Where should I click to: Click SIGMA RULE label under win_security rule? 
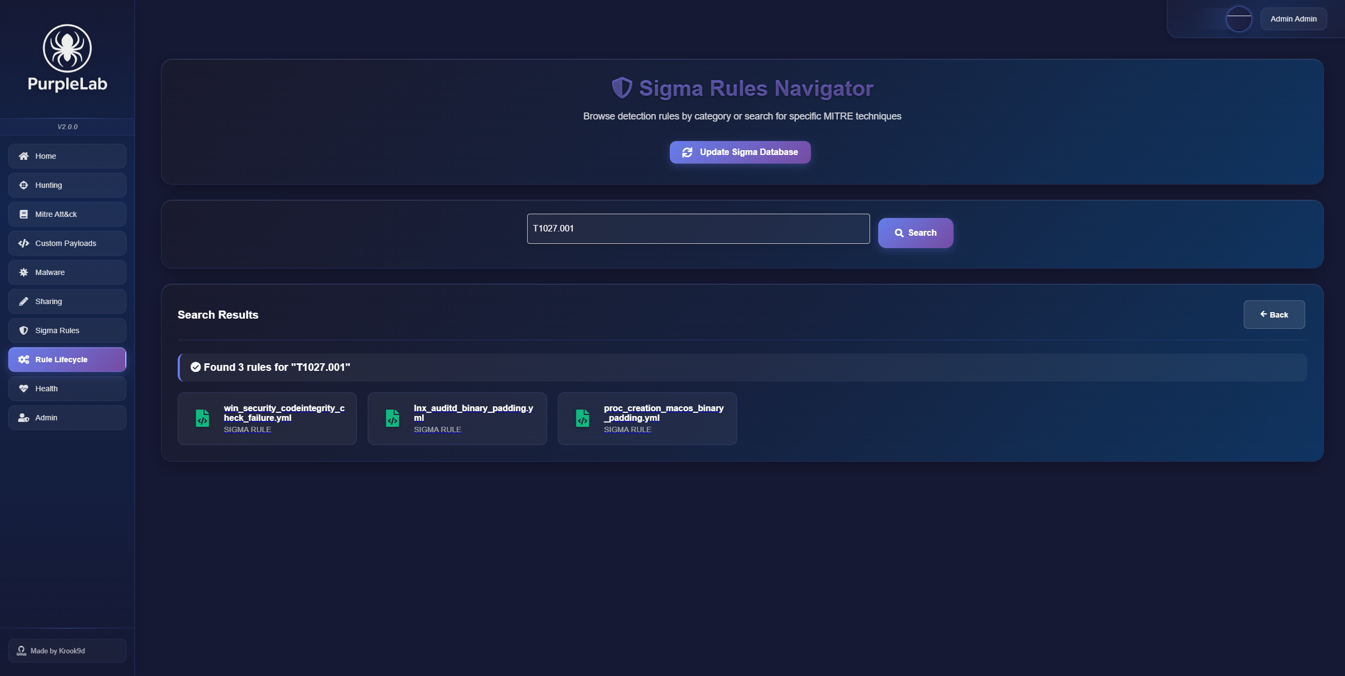(x=248, y=429)
